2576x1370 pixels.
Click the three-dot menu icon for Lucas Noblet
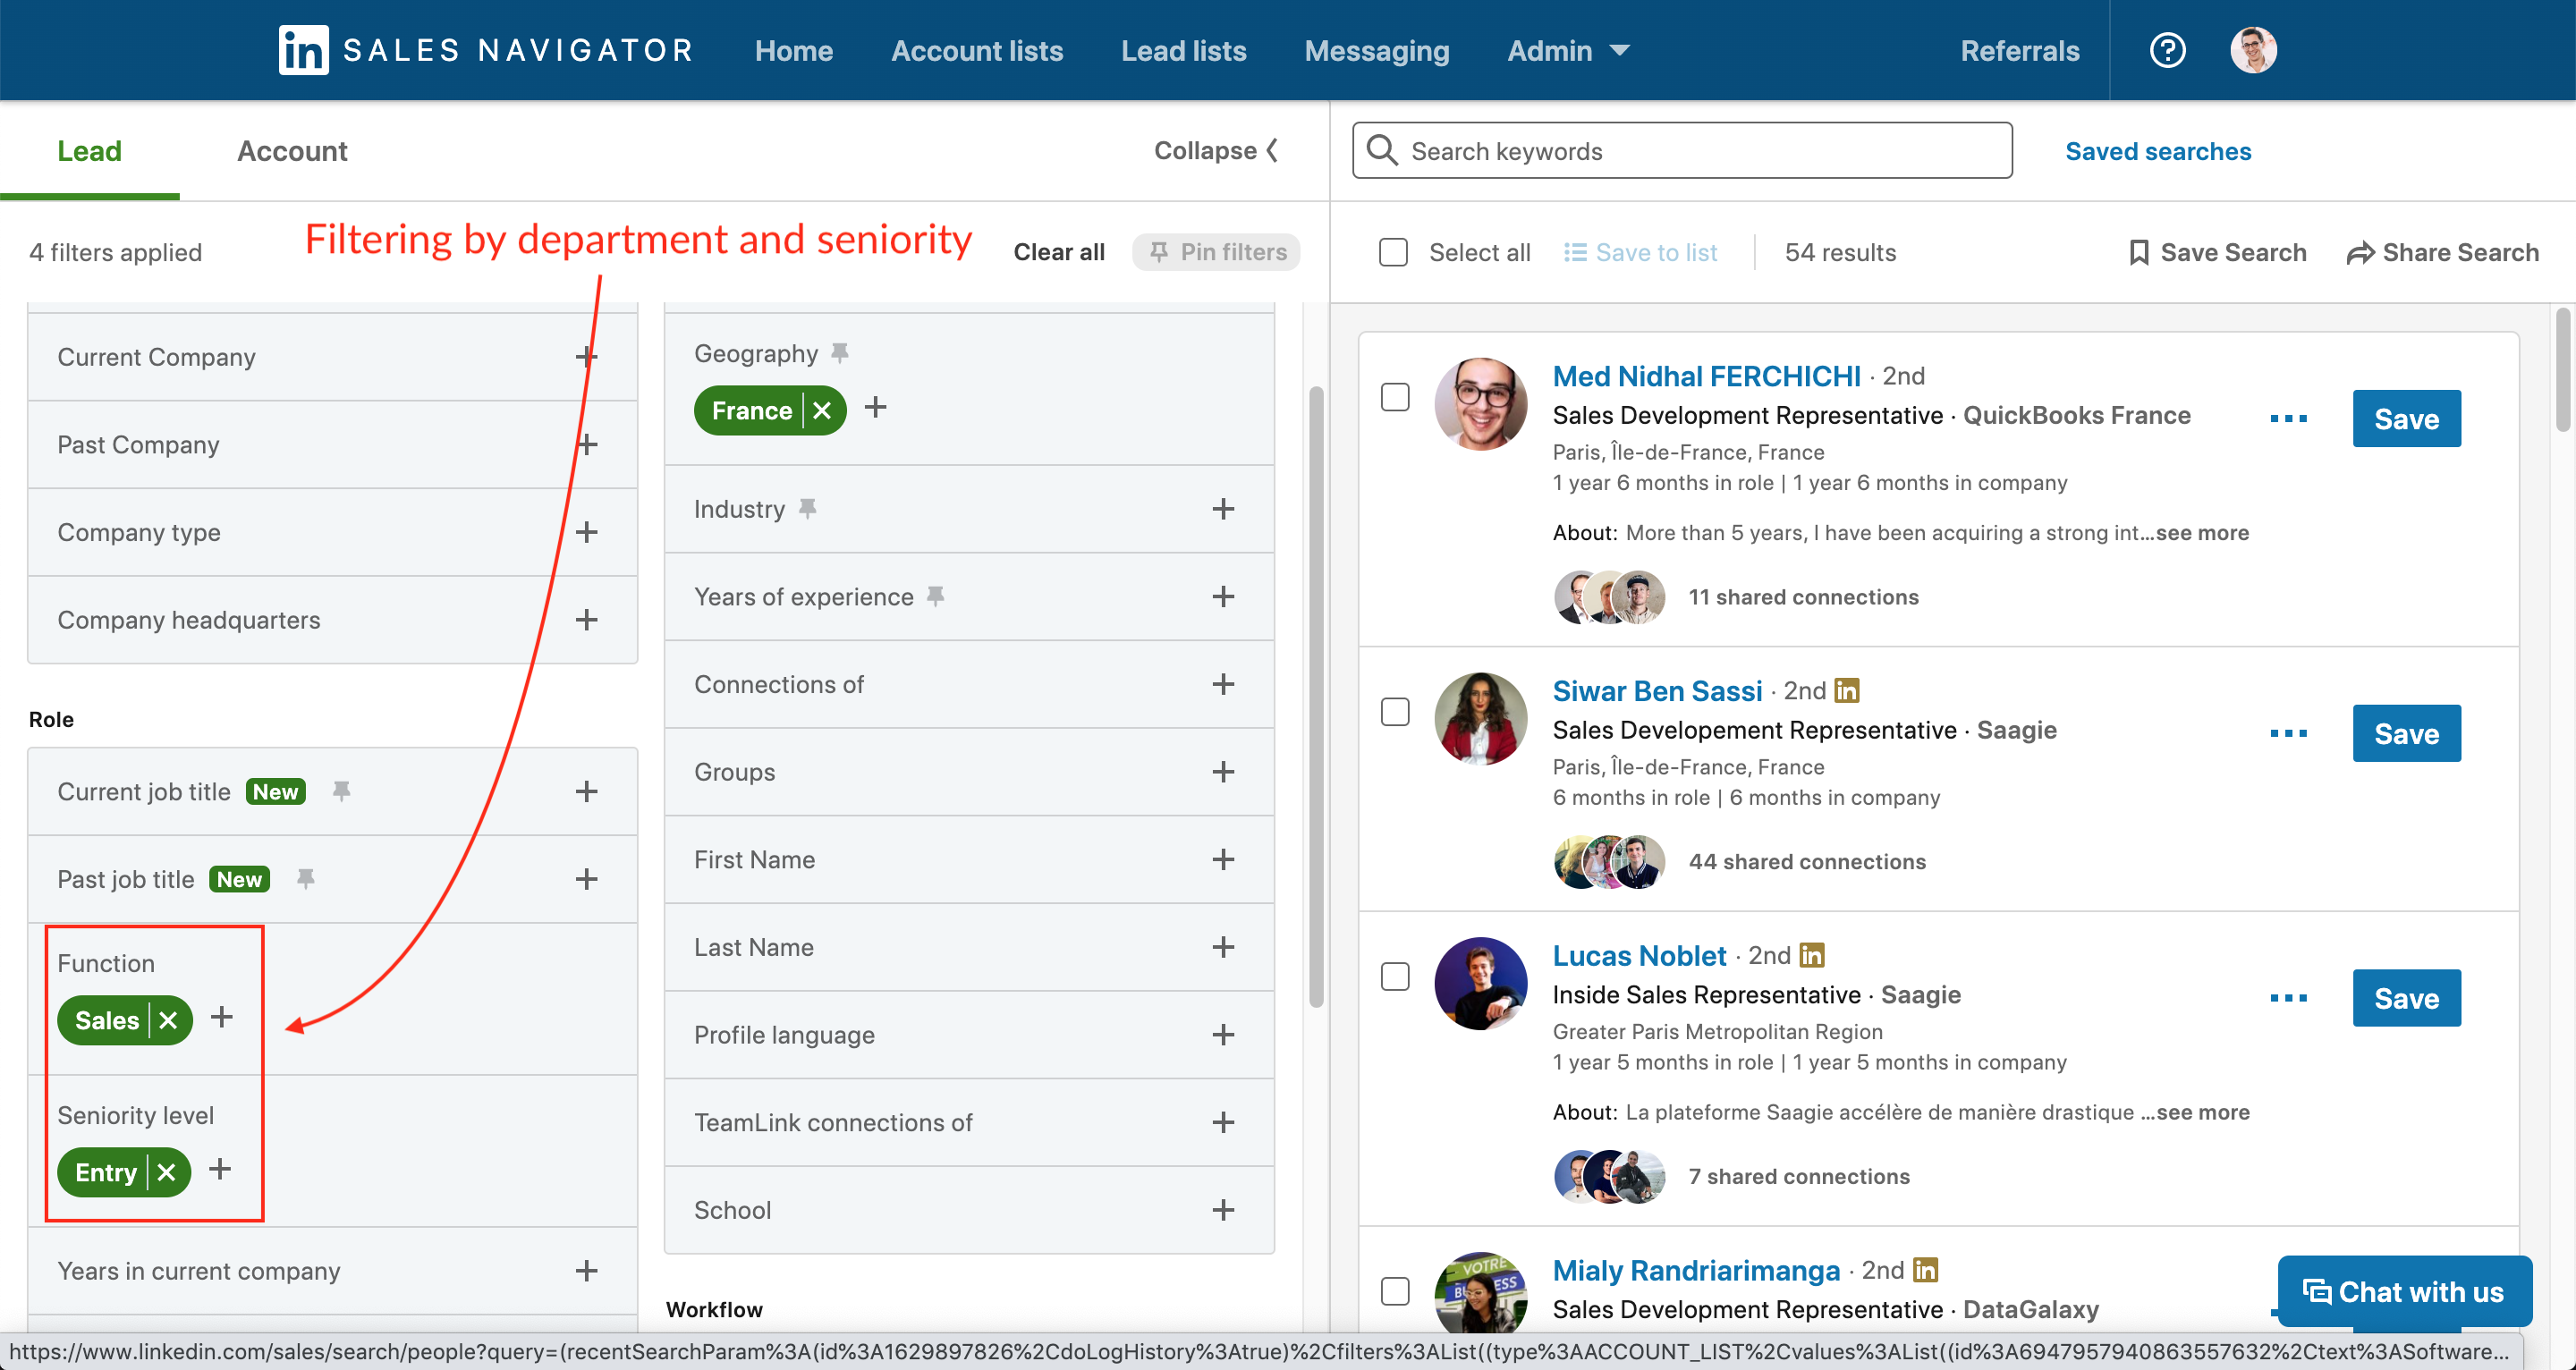pos(2290,999)
